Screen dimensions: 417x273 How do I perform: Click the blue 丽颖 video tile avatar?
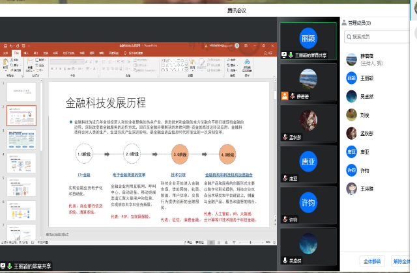(308, 38)
